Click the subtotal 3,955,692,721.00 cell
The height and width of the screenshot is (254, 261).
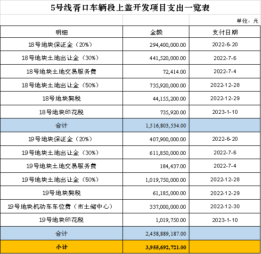156,247
